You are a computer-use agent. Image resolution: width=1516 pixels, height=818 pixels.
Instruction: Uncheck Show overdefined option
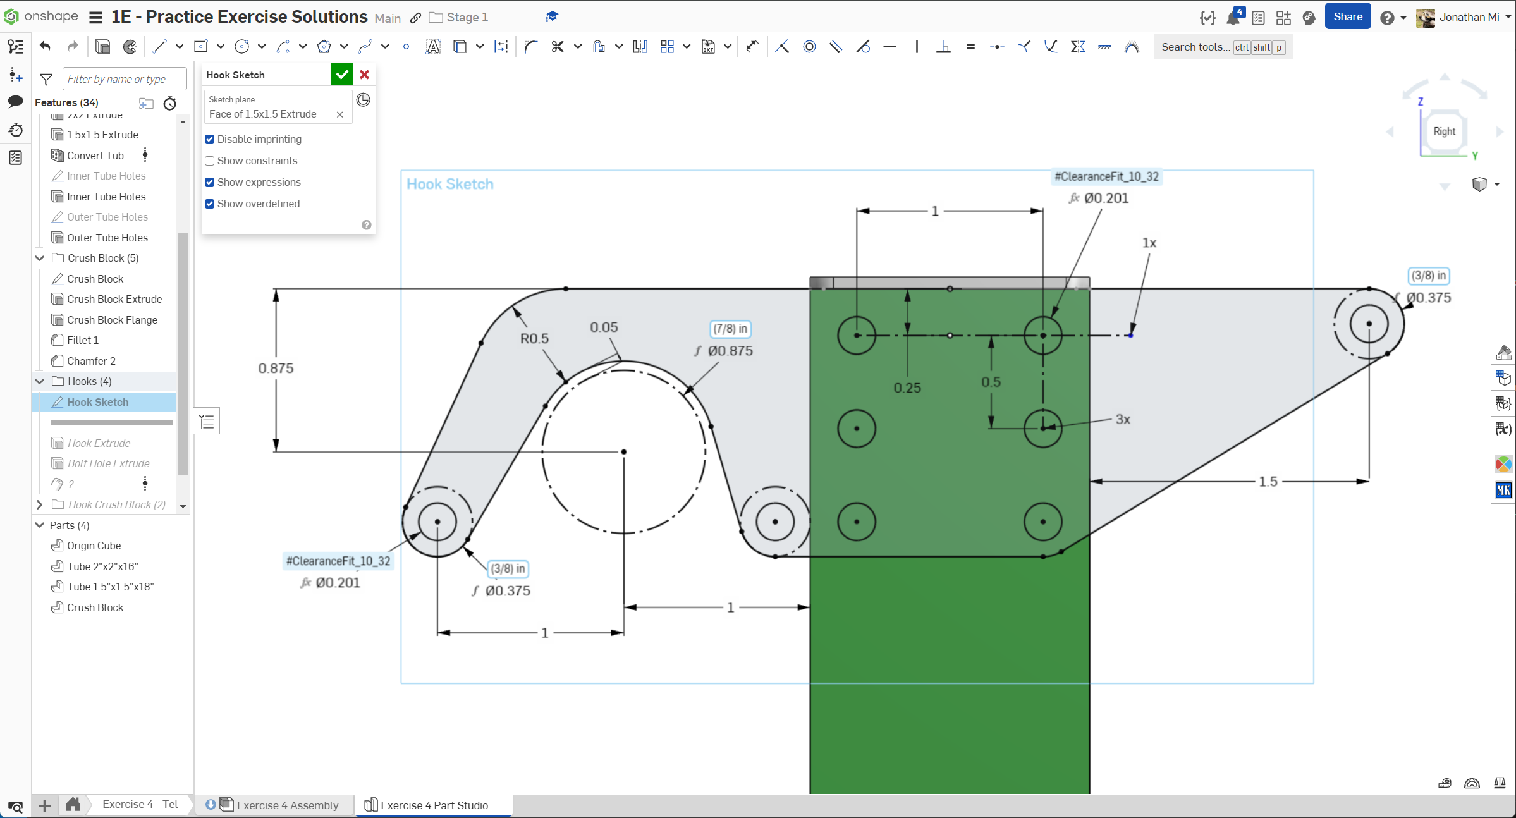point(210,204)
